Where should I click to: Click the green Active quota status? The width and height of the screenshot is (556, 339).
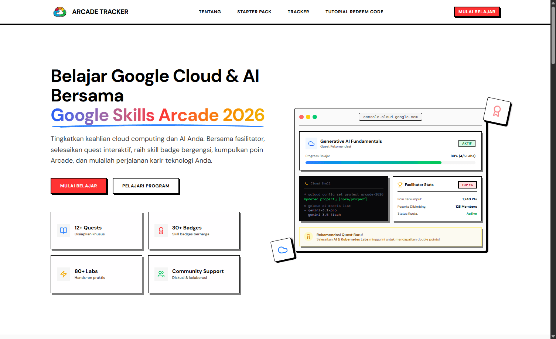coord(472,214)
